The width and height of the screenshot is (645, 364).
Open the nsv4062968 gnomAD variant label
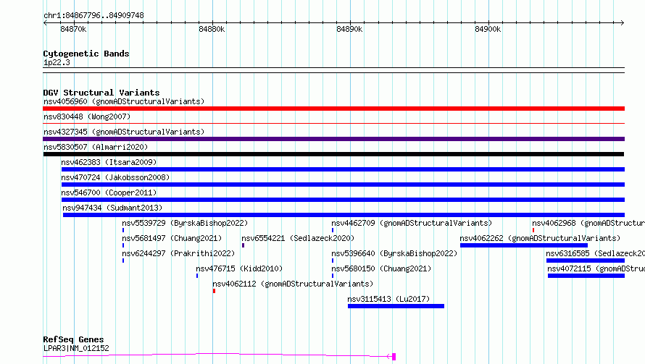pos(588,223)
